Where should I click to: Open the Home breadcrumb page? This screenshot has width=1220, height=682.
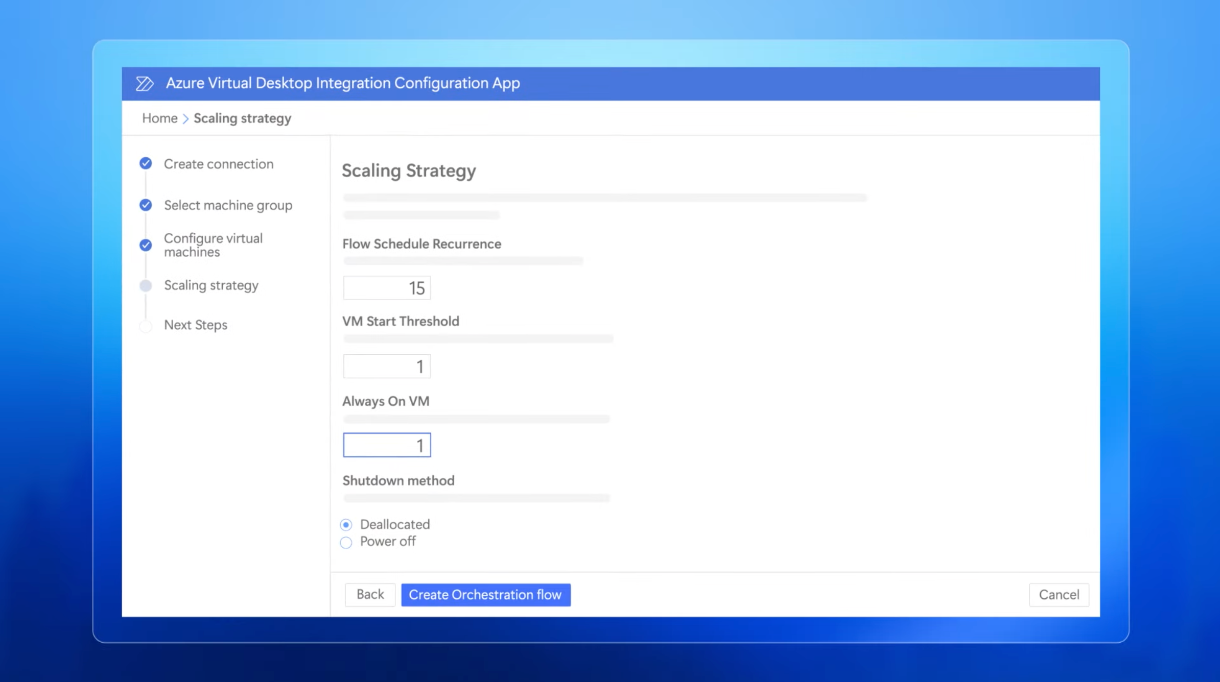(x=159, y=118)
